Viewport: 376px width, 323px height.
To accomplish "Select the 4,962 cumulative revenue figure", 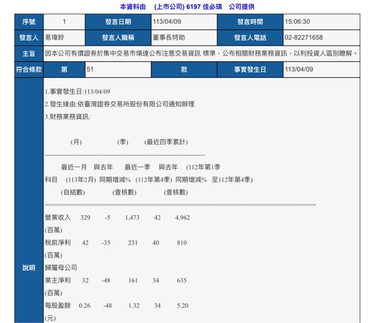I will 182,218.
